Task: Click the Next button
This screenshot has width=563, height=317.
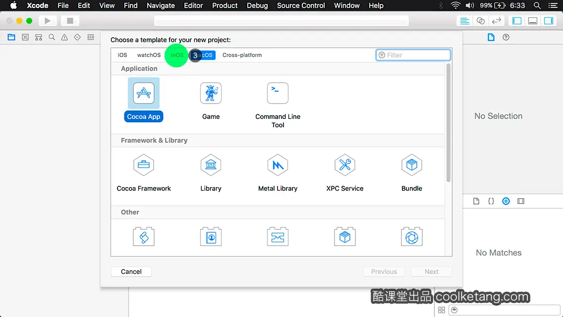Action: coord(431,272)
